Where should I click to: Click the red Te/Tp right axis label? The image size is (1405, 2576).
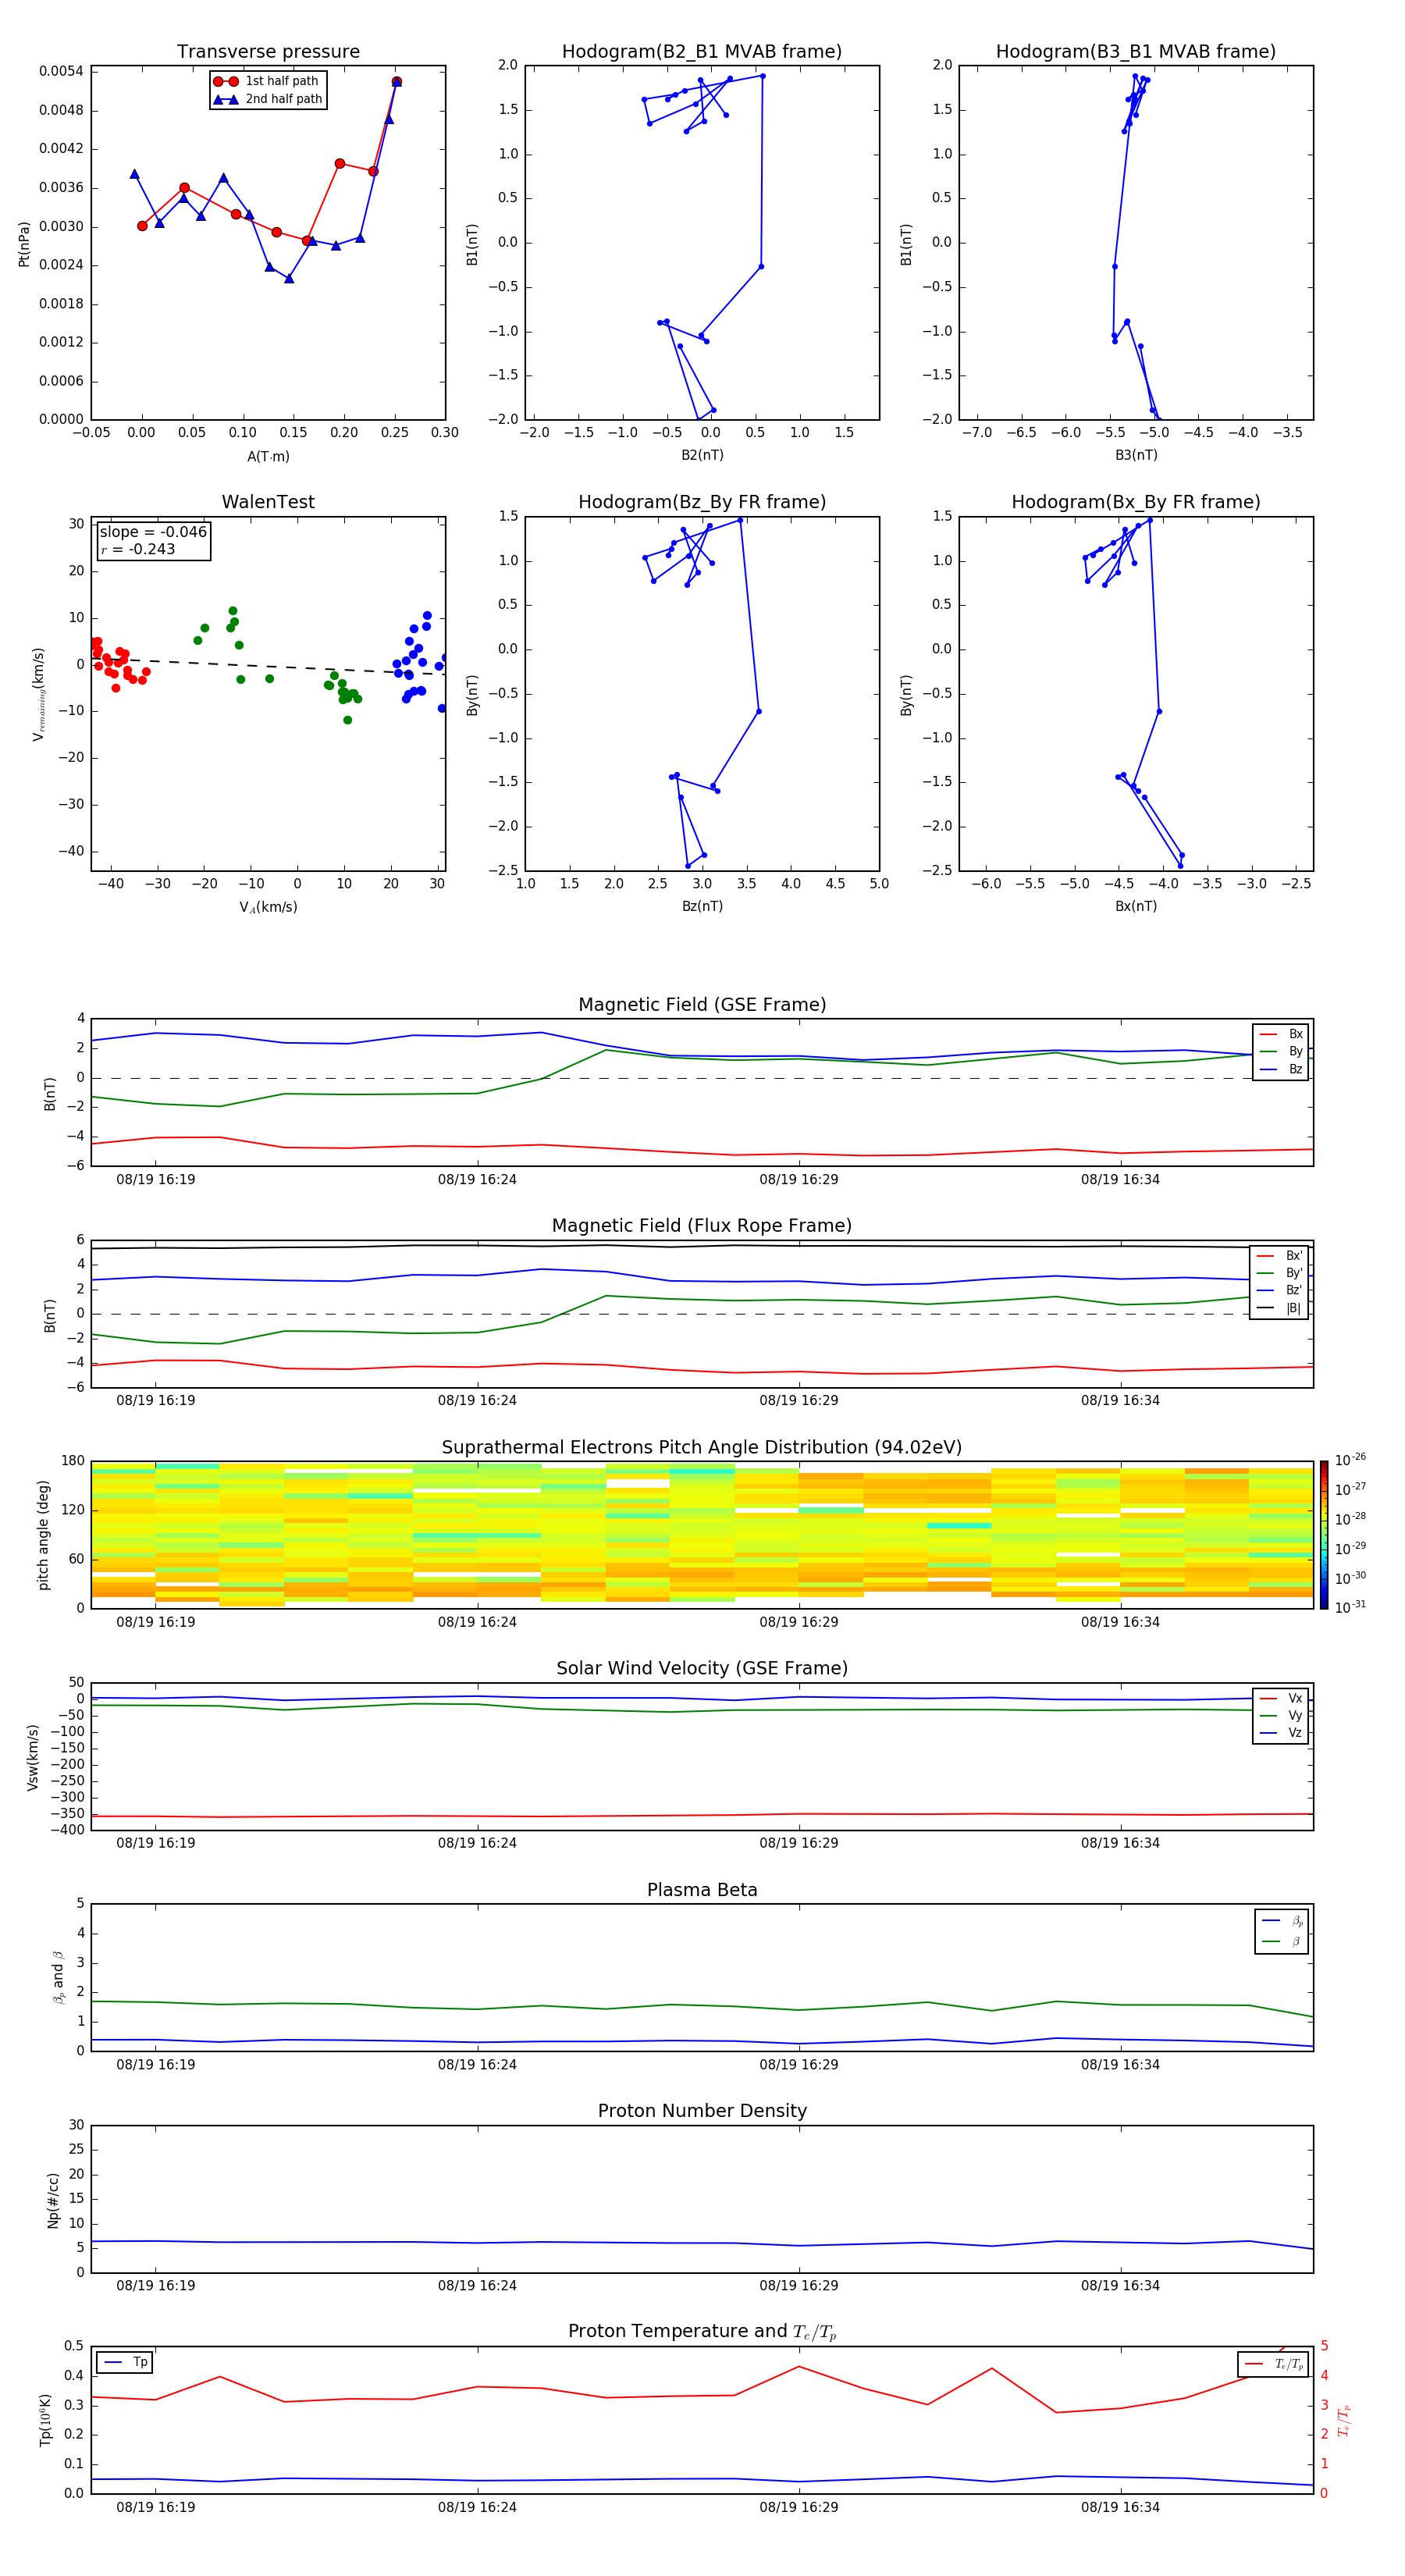point(1344,2420)
